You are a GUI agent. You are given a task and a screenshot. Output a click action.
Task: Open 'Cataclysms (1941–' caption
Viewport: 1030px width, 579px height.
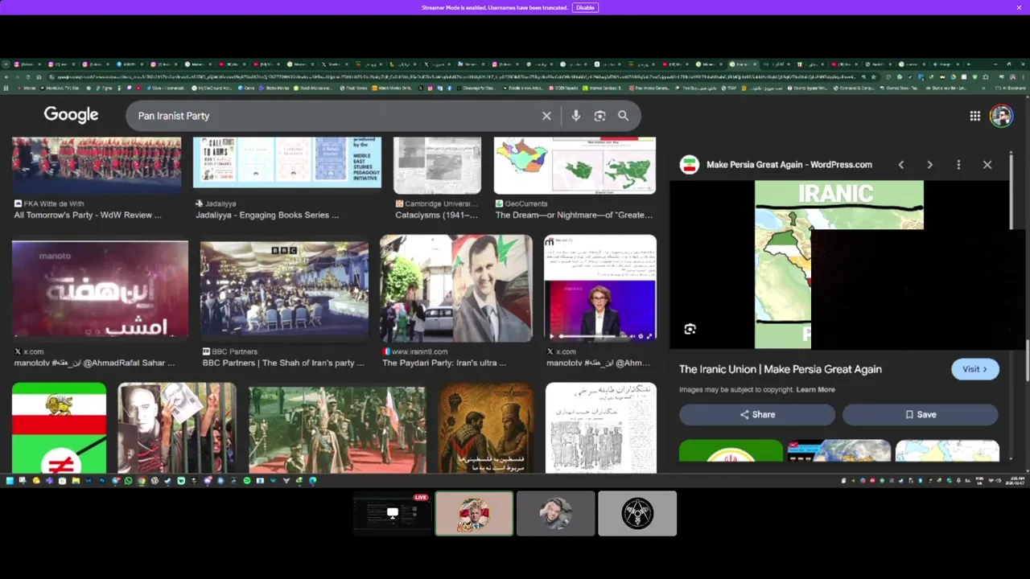point(436,215)
